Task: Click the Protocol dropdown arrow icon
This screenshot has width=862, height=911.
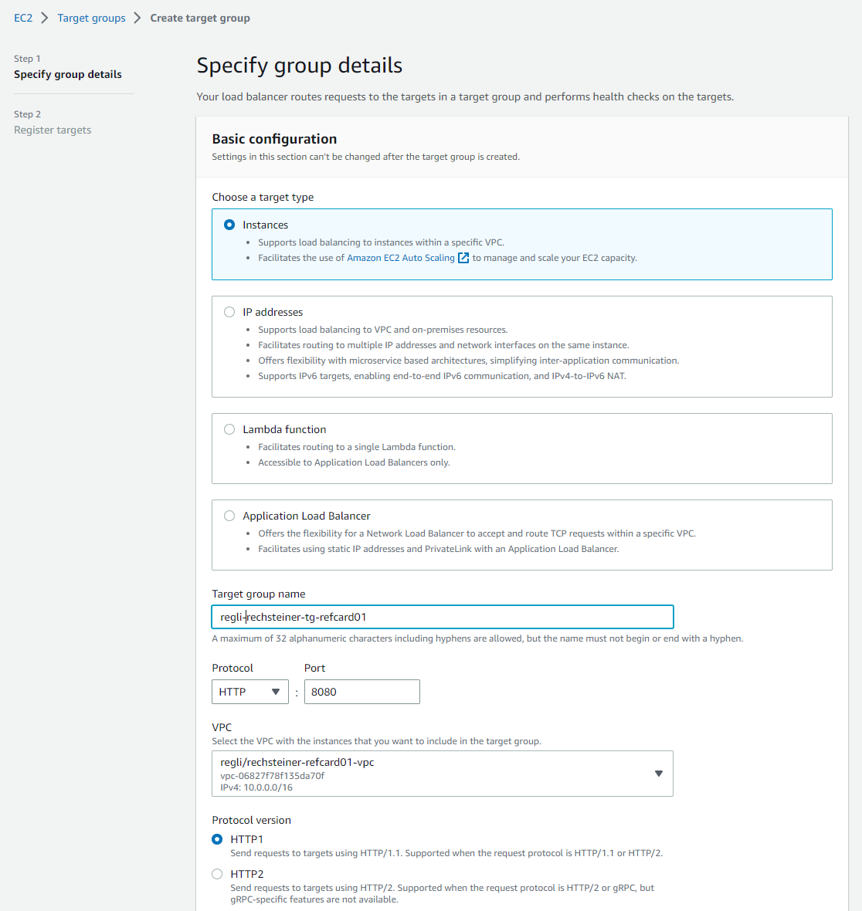Action: (276, 692)
